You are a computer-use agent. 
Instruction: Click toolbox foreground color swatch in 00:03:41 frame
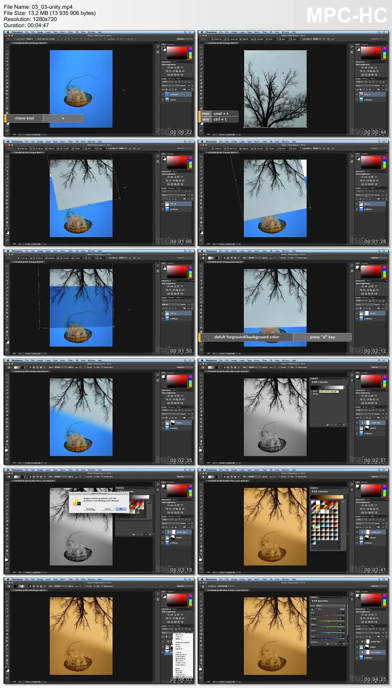pyautogui.click(x=200, y=560)
